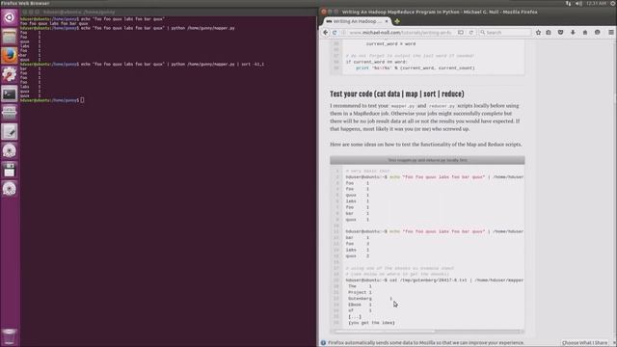
Task: Reload the current Firefox page
Action: pyautogui.click(x=471, y=33)
